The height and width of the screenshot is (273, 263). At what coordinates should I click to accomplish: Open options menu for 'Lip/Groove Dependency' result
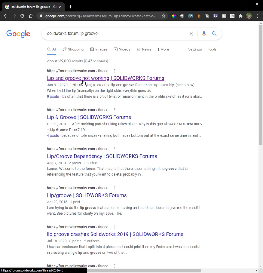click(115, 149)
